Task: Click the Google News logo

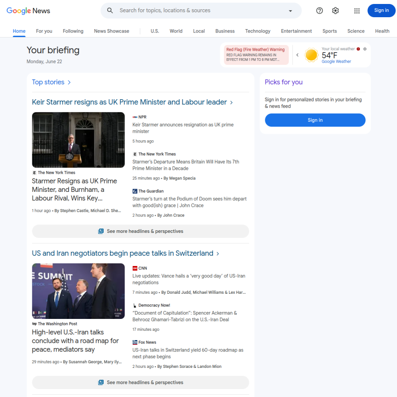Action: coord(28,11)
